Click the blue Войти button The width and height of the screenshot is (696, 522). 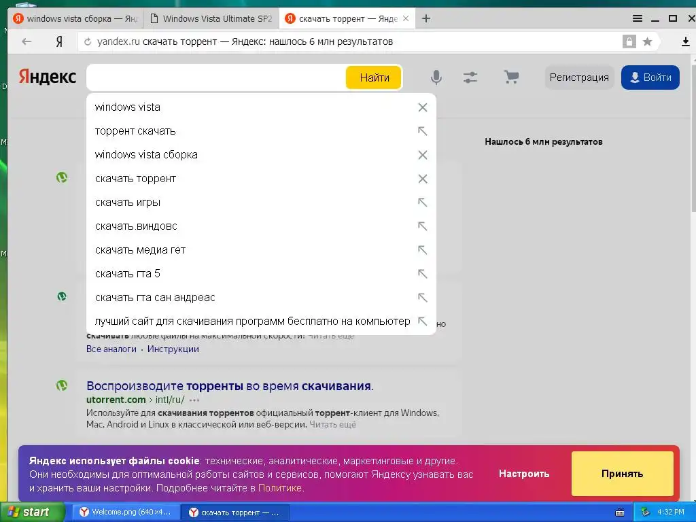click(650, 77)
